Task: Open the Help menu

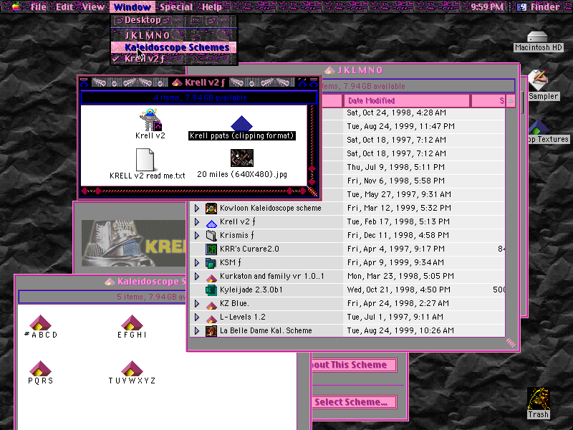Action: (x=212, y=6)
